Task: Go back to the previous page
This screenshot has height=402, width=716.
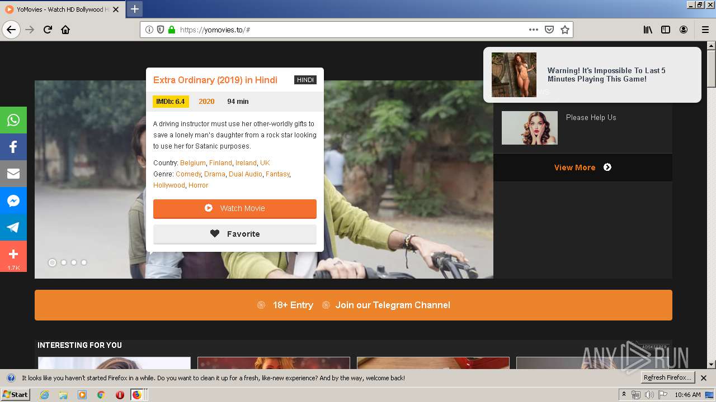Action: (11, 30)
